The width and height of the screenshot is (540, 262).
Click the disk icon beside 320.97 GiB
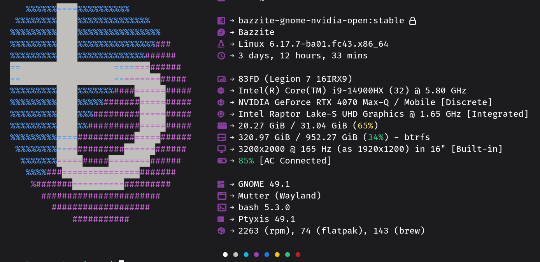click(222, 137)
